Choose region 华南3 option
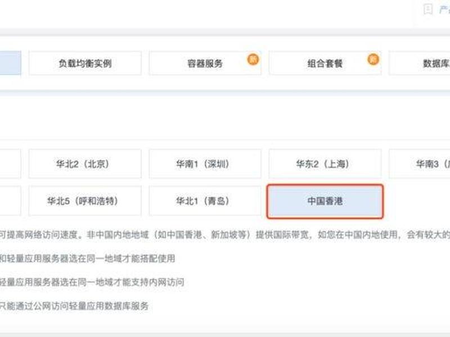Image resolution: width=450 pixels, height=337 pixels. coord(420,164)
